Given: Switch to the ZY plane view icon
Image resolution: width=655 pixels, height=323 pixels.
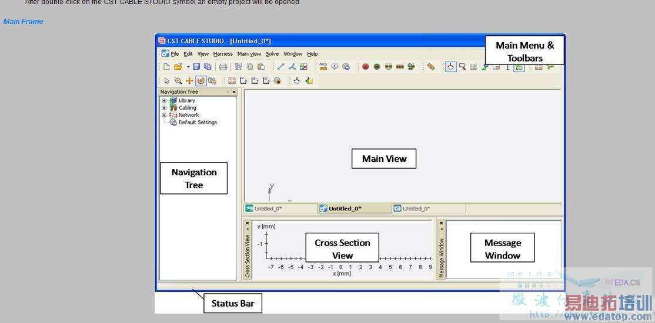Looking at the screenshot, I should pyautogui.click(x=255, y=81).
